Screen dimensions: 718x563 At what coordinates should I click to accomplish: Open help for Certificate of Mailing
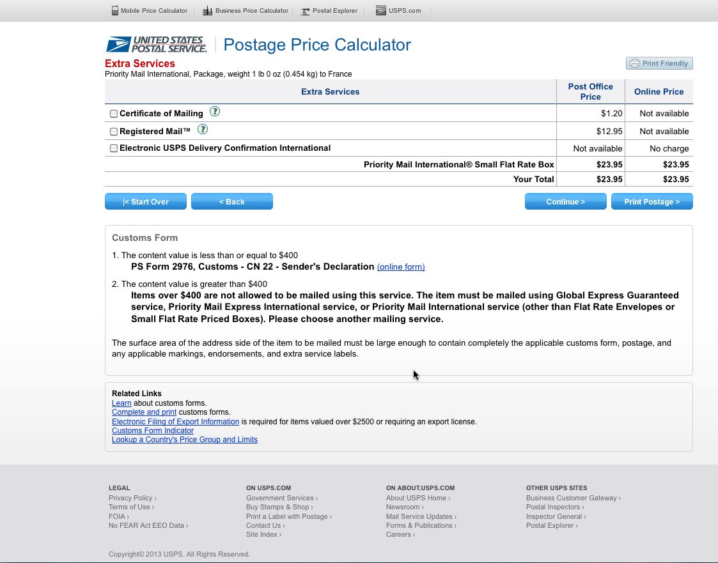pos(215,111)
